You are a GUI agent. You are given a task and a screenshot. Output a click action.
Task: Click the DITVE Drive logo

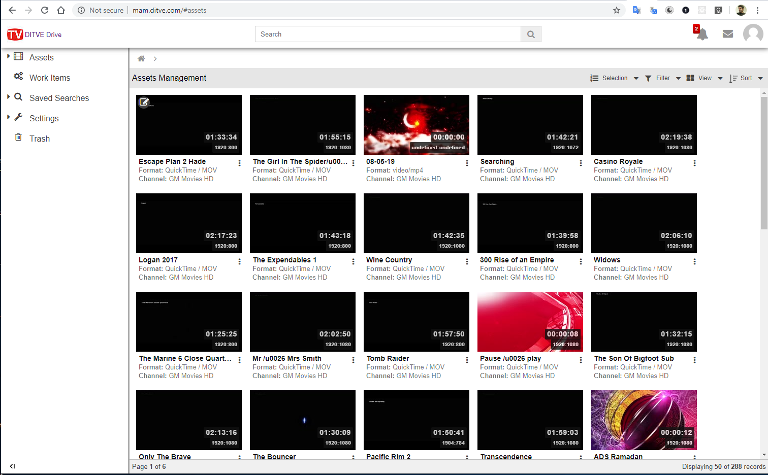(x=35, y=35)
